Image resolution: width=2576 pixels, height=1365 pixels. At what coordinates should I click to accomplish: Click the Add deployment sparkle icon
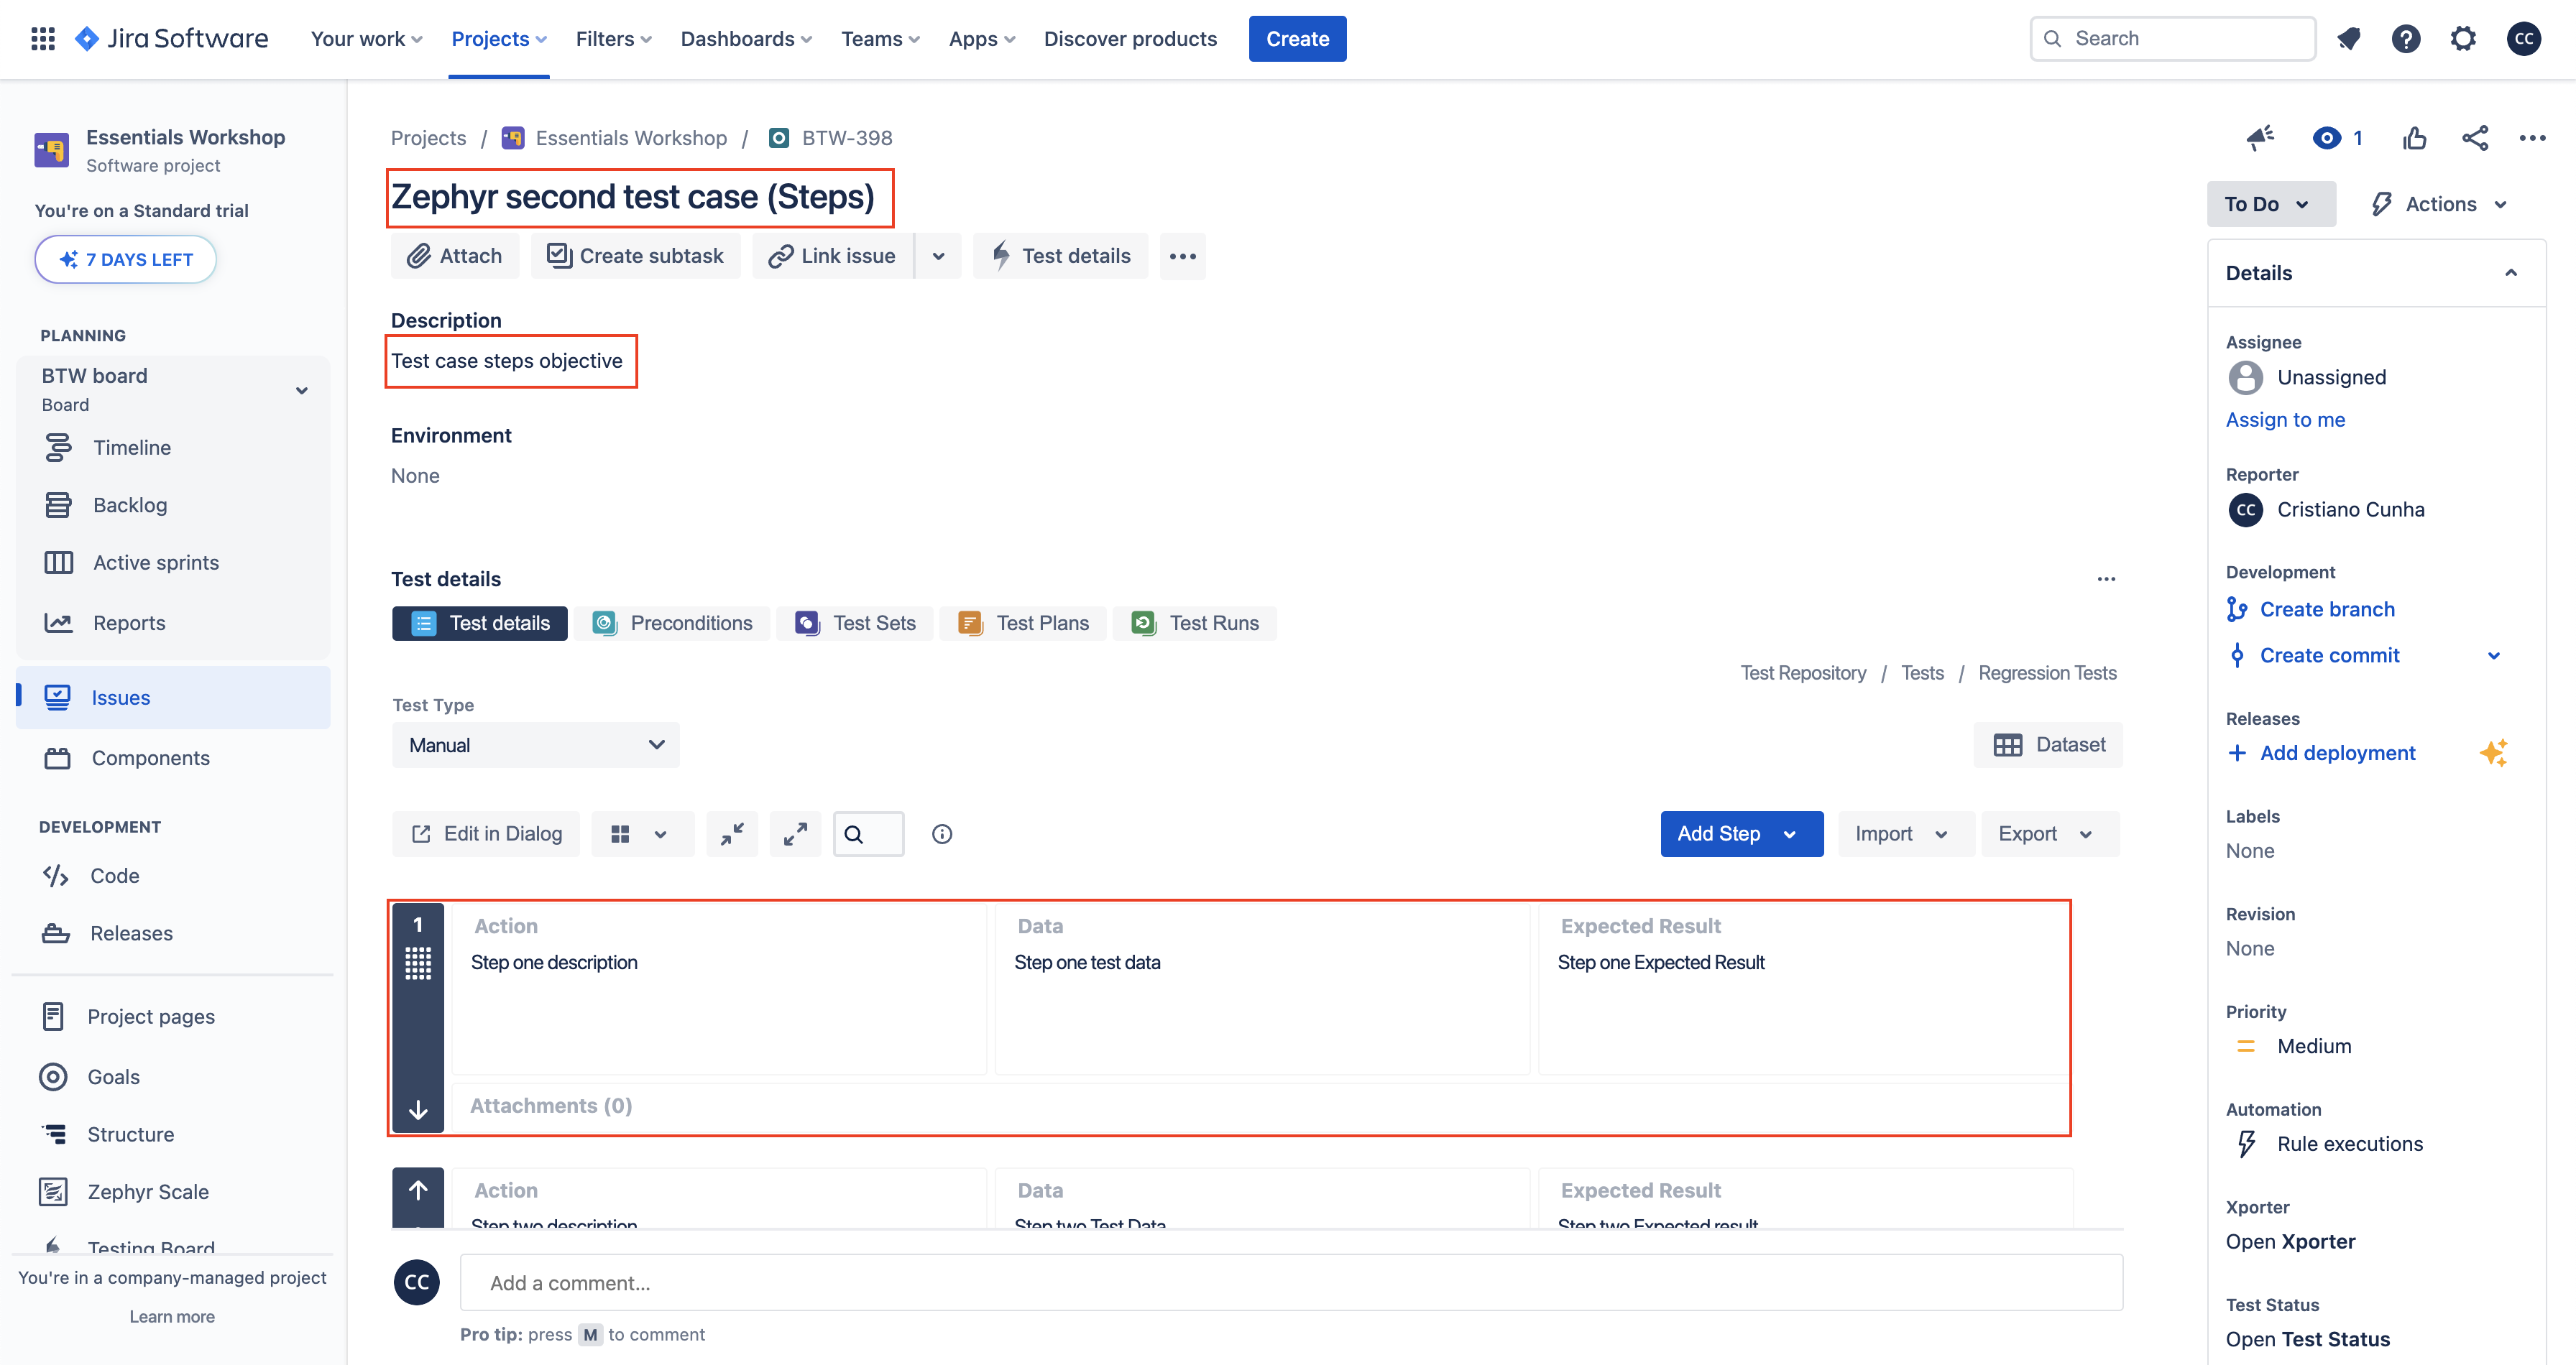2494,754
